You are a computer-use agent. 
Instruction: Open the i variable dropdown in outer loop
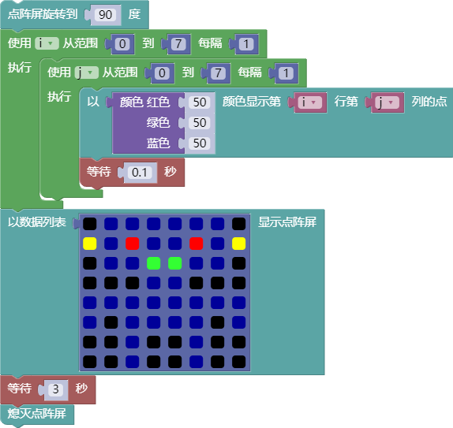click(47, 43)
